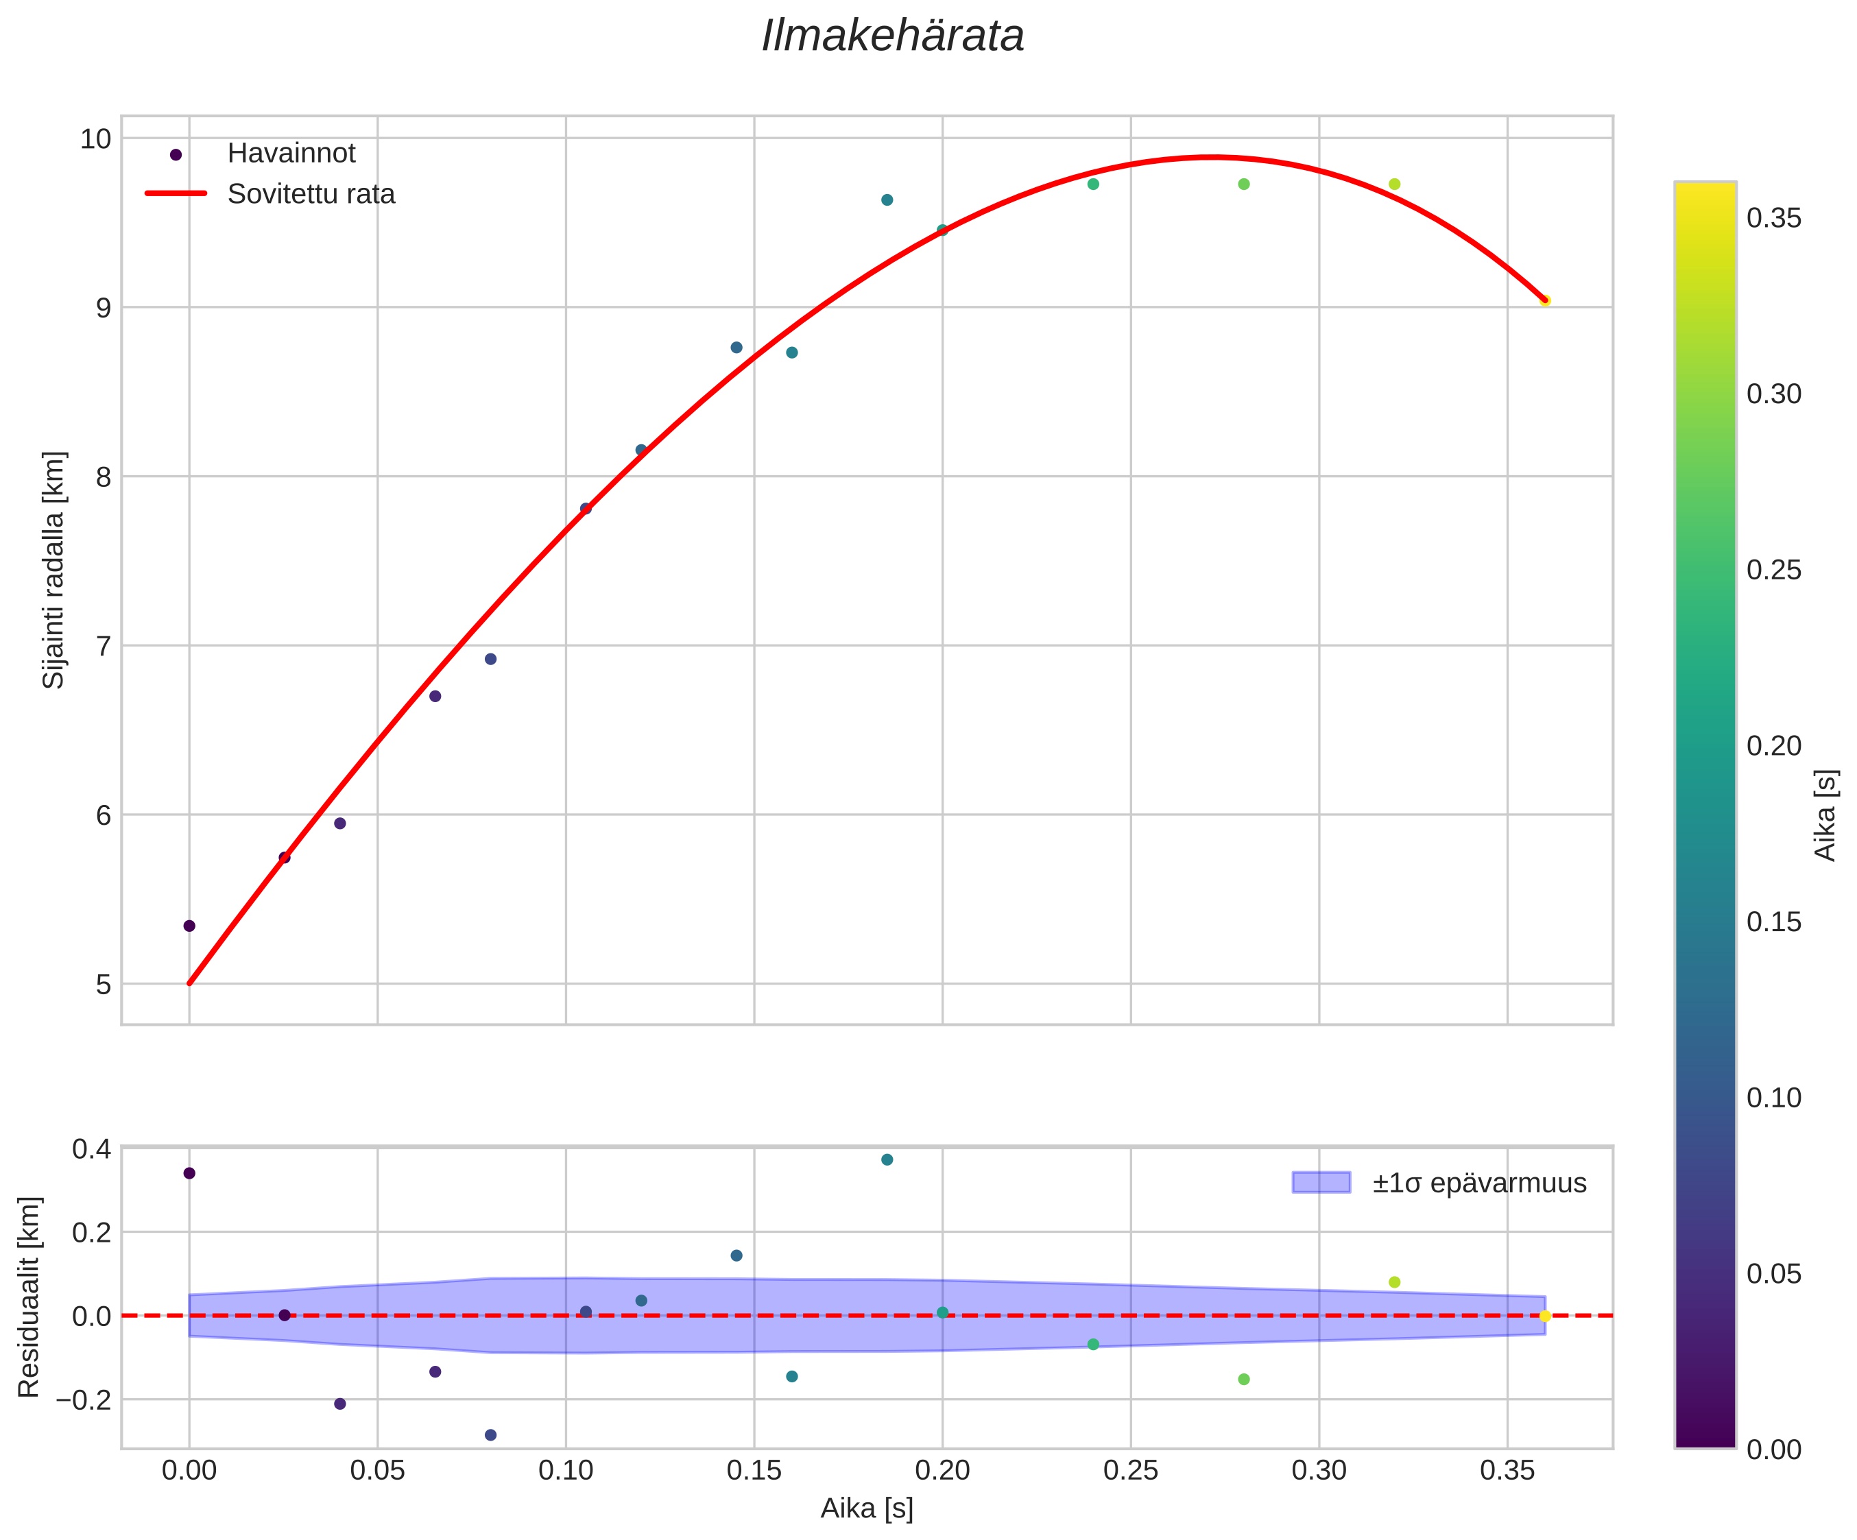Click the ±1σ epävarmuus legend patch

pos(1321,1182)
